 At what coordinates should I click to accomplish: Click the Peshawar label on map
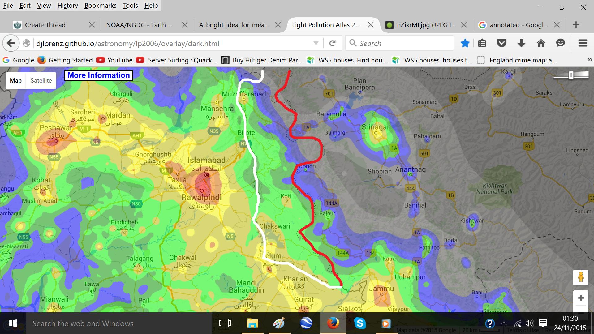click(56, 127)
